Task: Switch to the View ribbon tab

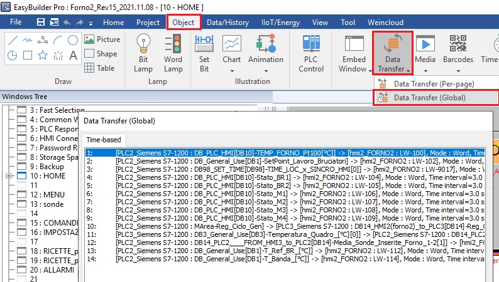Action: pyautogui.click(x=320, y=23)
